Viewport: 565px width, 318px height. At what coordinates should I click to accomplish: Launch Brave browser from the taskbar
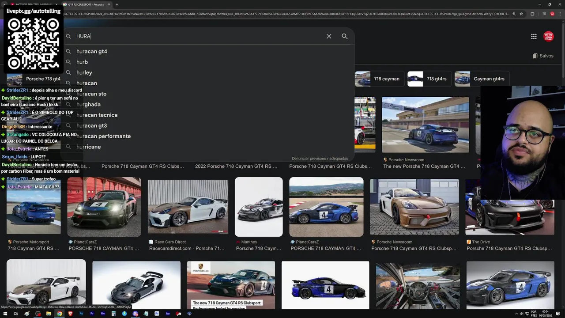(70, 314)
